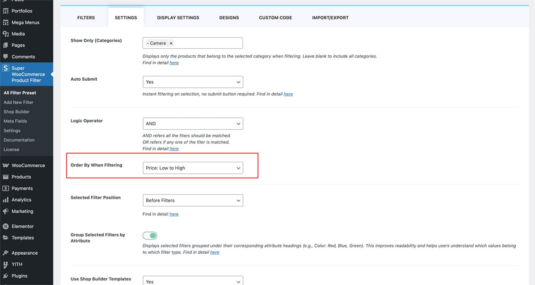Click the Comments bubble icon
Image resolution: width=535 pixels, height=285 pixels.
point(6,57)
